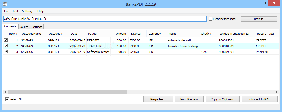Switch to the Contents tab
The height and width of the screenshot is (112, 282).
[x=10, y=26]
